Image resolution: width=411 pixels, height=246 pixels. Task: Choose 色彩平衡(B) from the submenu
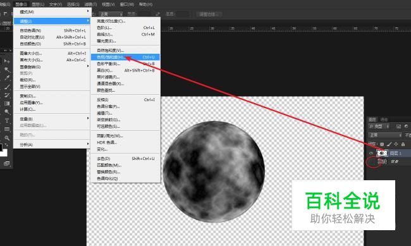coord(125,64)
